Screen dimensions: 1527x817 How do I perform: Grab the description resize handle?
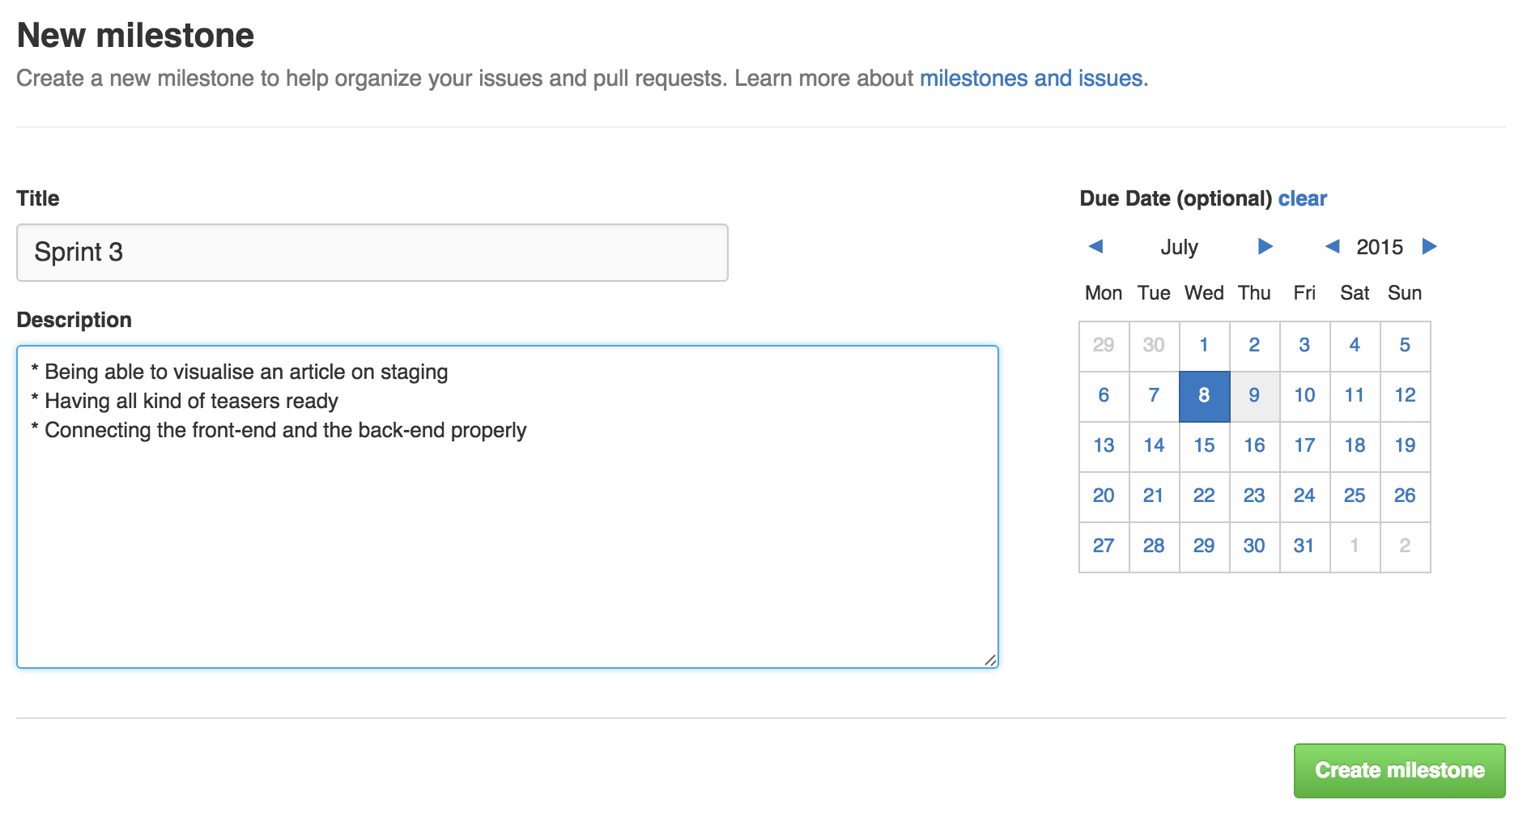pyautogui.click(x=990, y=660)
